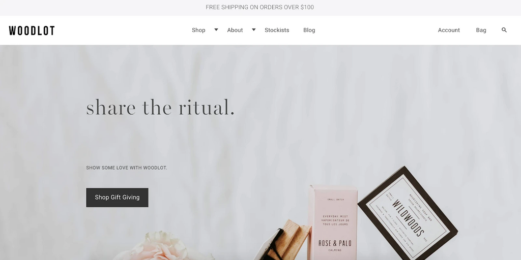Image resolution: width=521 pixels, height=260 pixels.
Task: View the shopping Bag
Action: click(x=481, y=30)
